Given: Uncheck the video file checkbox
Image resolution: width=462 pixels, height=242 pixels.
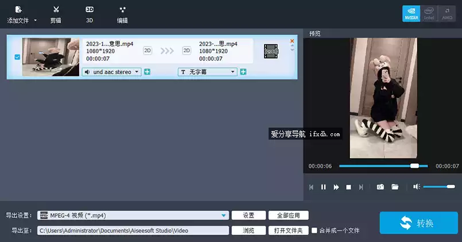Looking at the screenshot, I should 17,57.
